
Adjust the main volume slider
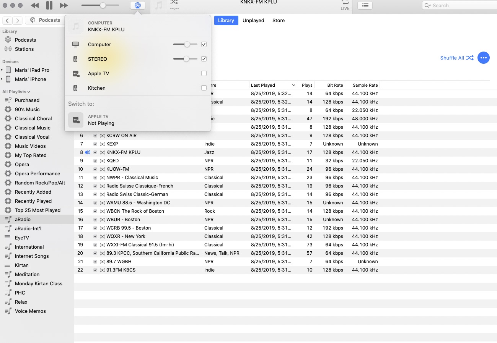click(100, 5)
